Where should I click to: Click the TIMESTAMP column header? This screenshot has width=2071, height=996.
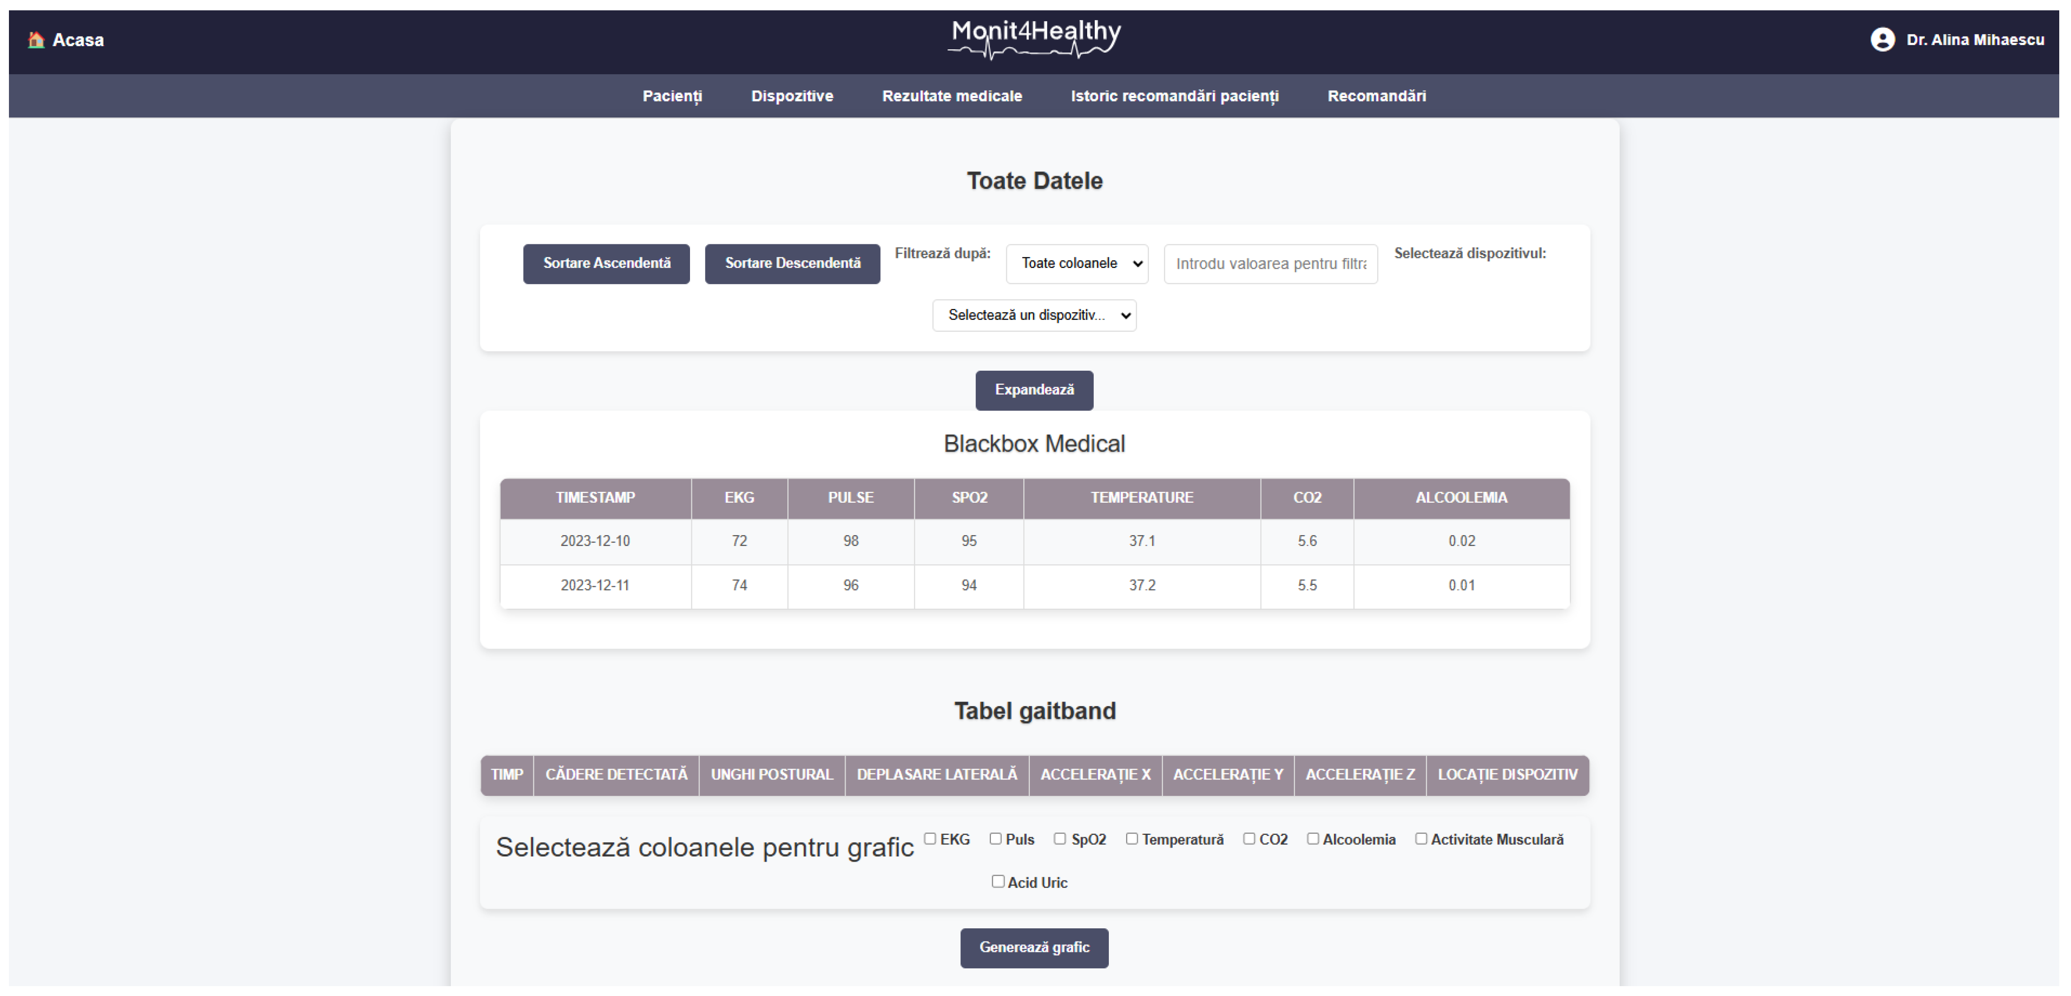[x=595, y=498]
